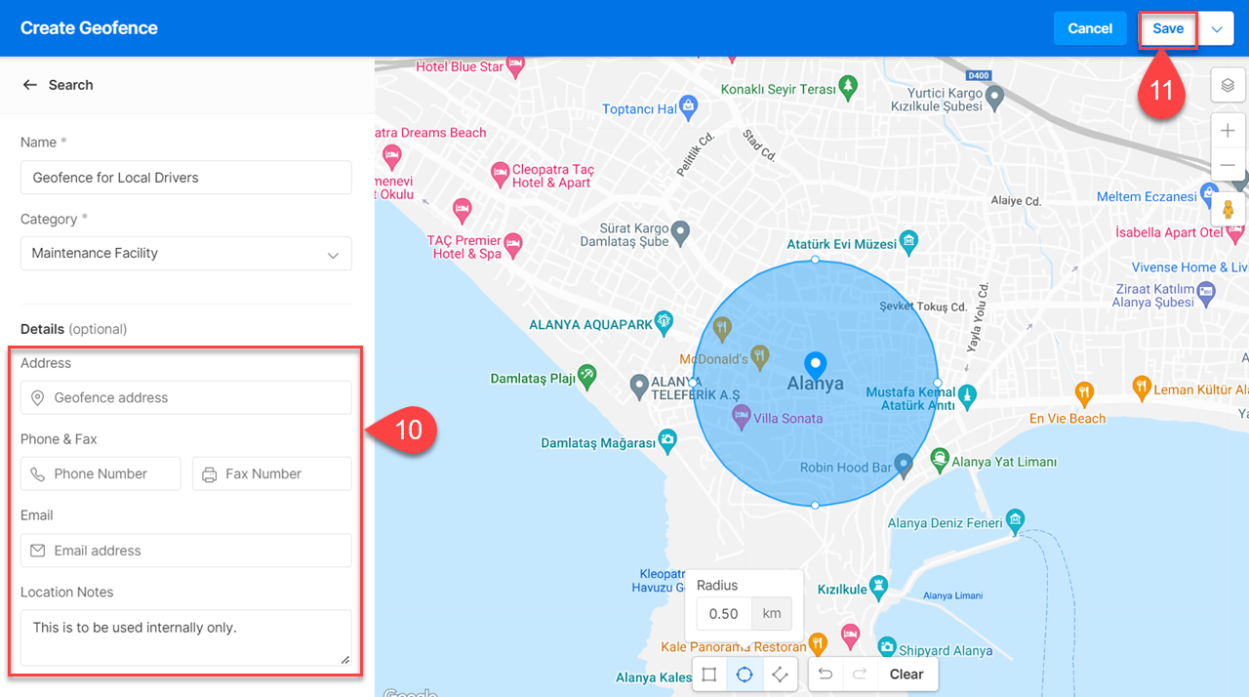Click the Save button

pos(1168,28)
